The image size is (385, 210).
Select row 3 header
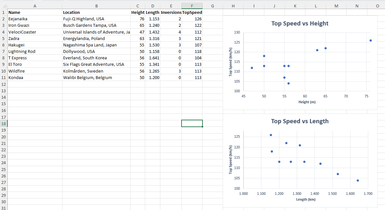(3, 25)
